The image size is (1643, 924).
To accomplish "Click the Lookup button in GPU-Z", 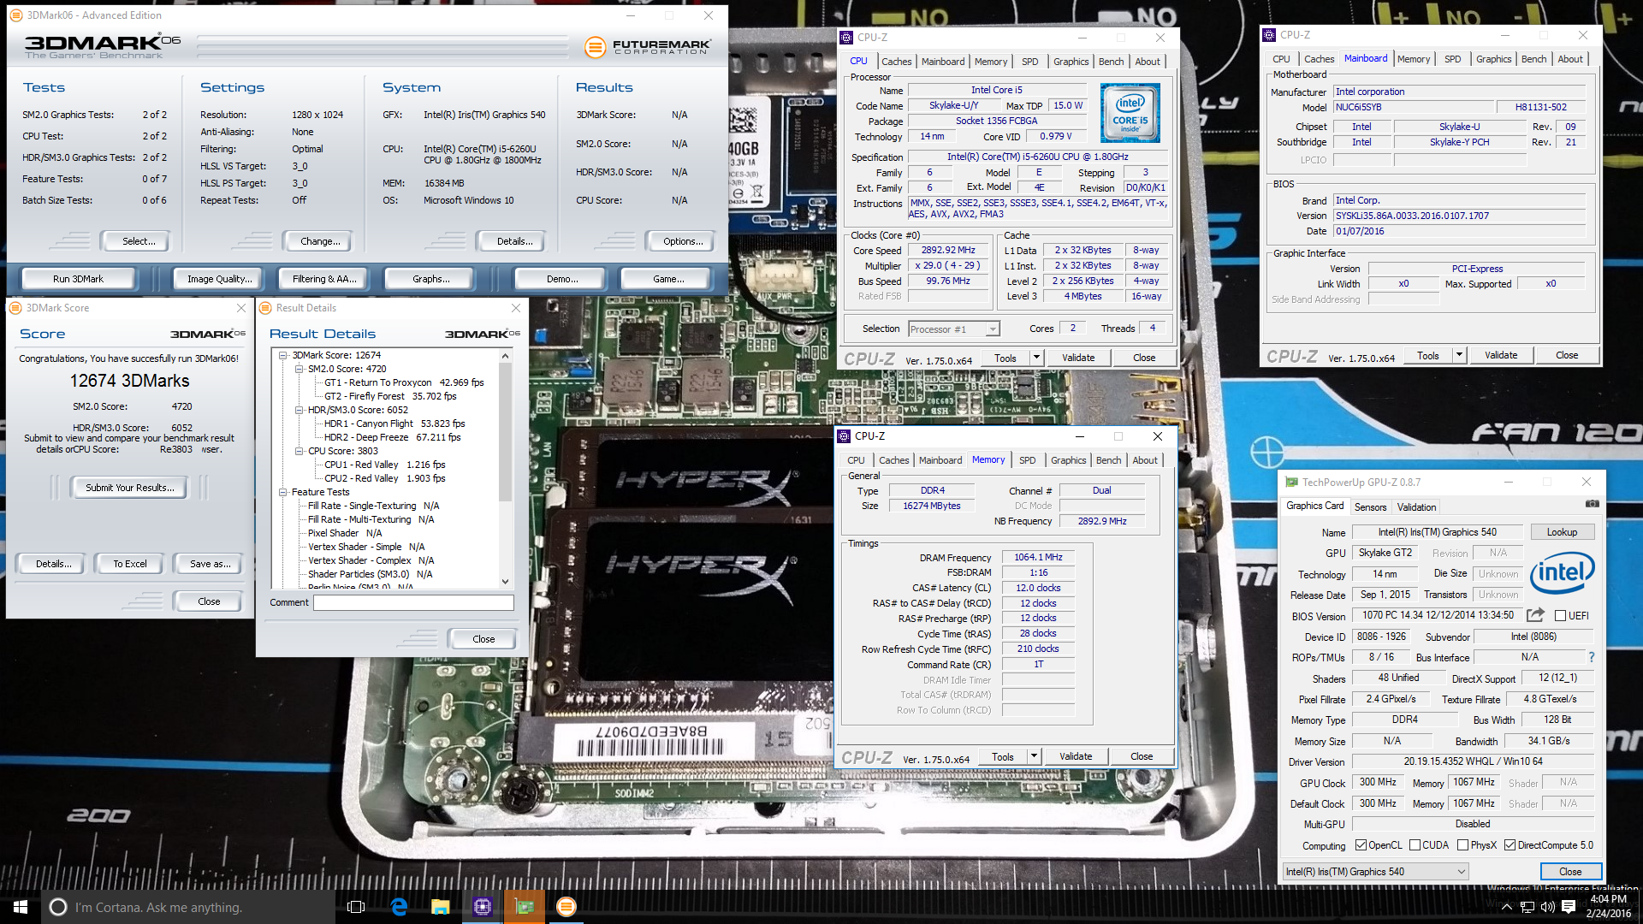I will click(x=1562, y=532).
